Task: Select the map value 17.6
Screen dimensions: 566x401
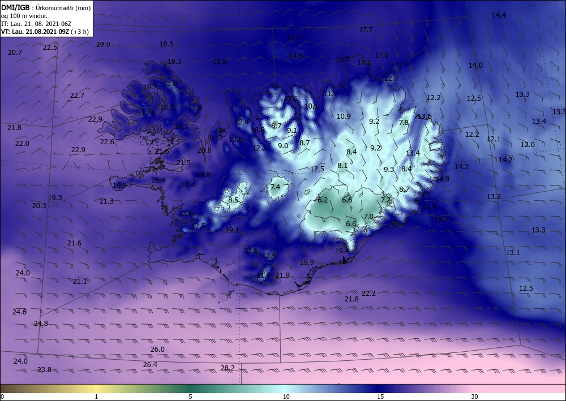Action: pos(290,98)
